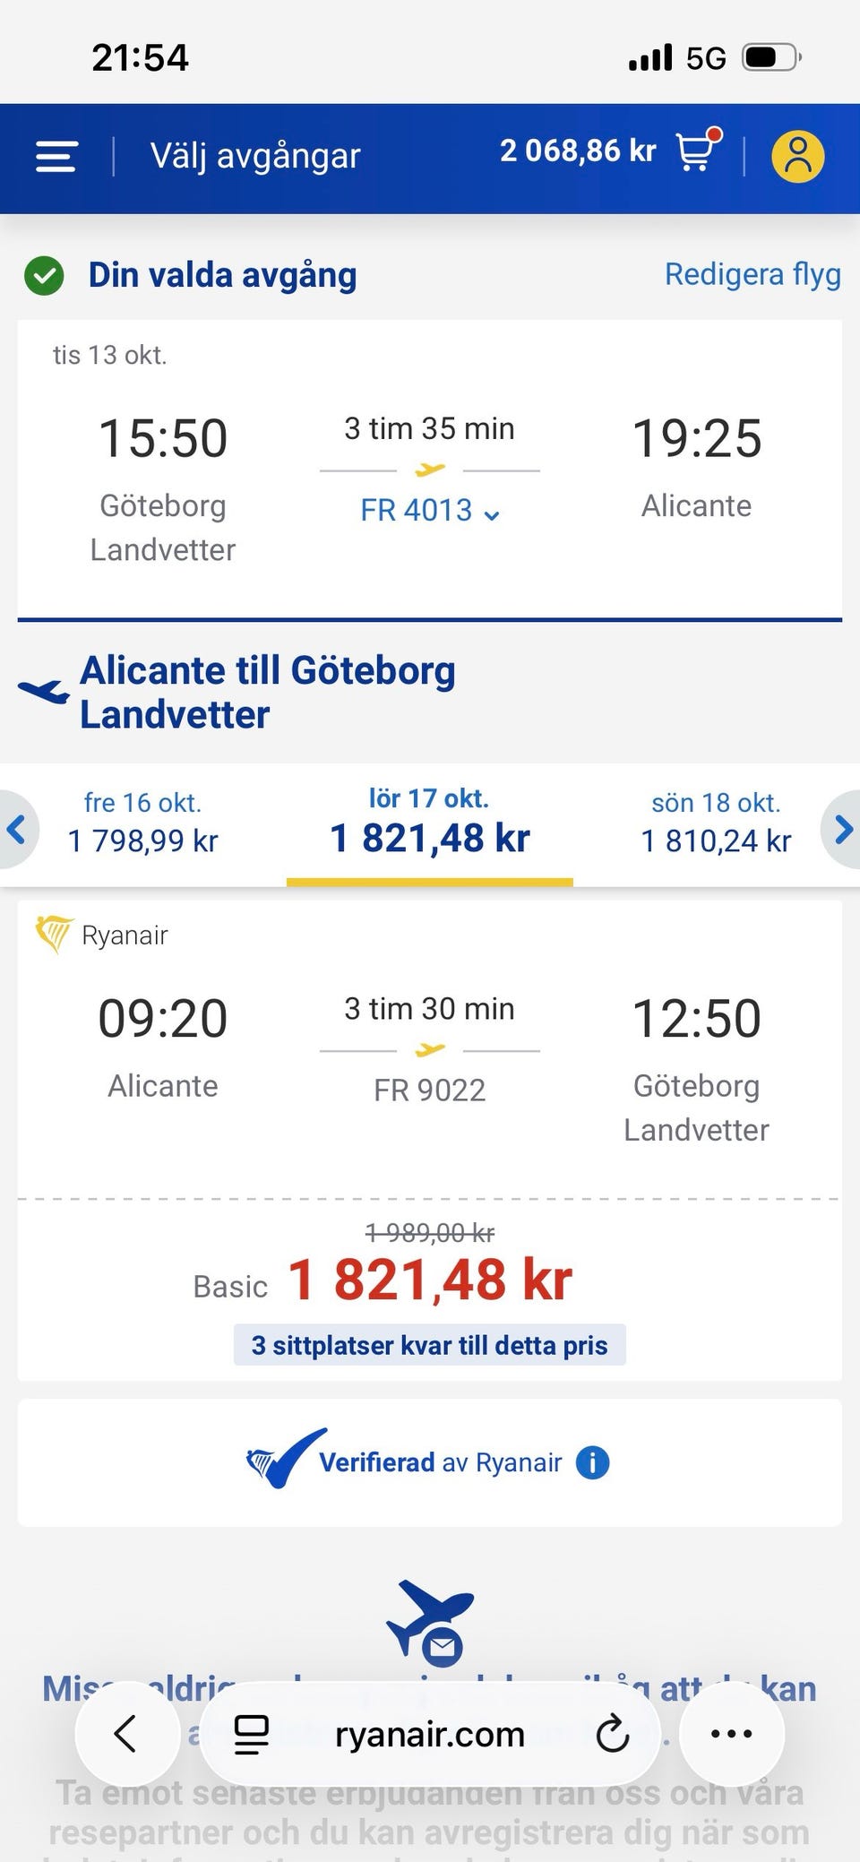The height and width of the screenshot is (1862, 860).
Task: Tap the ryanair.com address field
Action: (x=430, y=1734)
